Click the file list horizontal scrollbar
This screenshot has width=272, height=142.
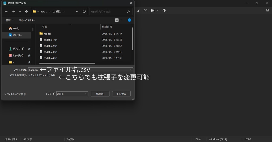(67, 63)
